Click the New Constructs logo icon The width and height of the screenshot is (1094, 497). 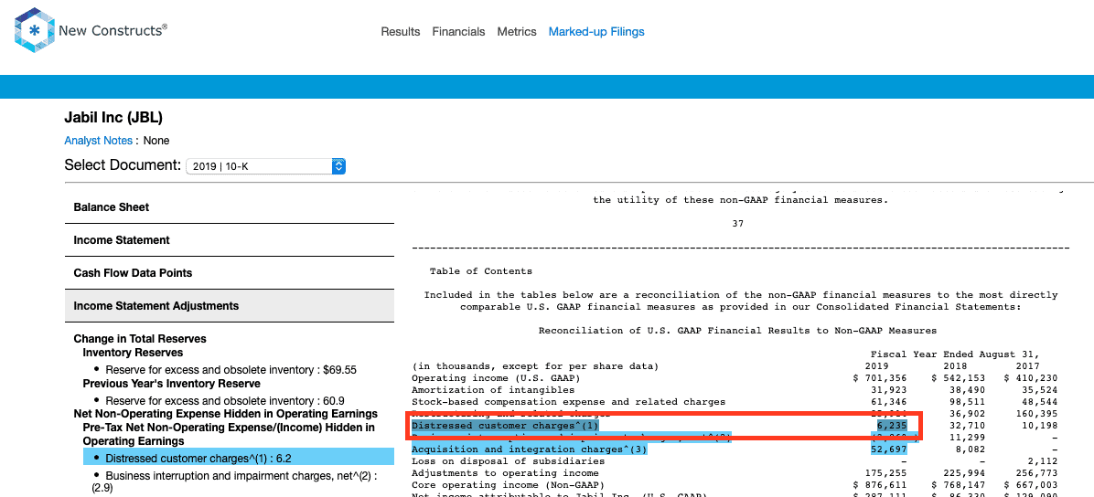coord(34,30)
